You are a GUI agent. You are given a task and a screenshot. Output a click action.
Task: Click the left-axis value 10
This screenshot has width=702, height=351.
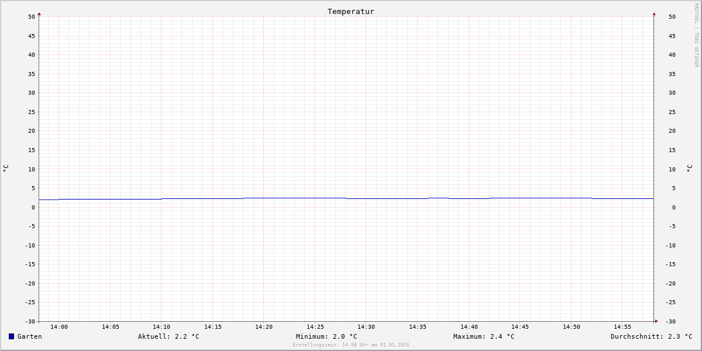click(32, 170)
